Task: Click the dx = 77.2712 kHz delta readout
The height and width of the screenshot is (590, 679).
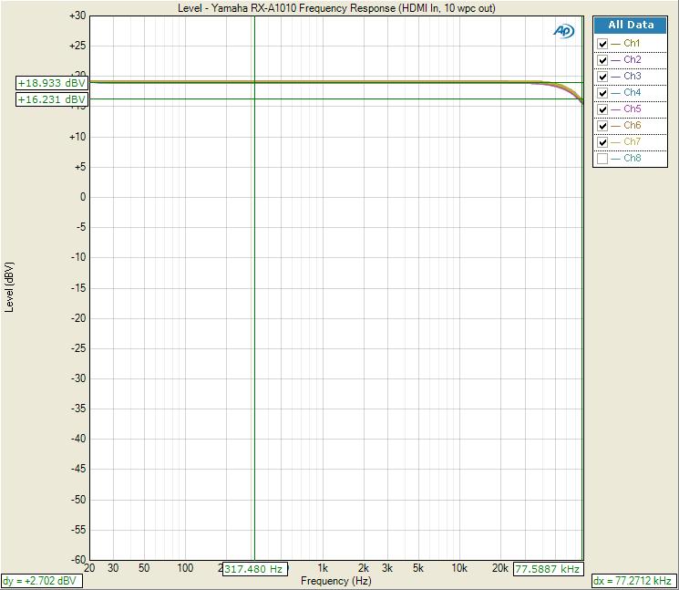Action: pyautogui.click(x=633, y=581)
